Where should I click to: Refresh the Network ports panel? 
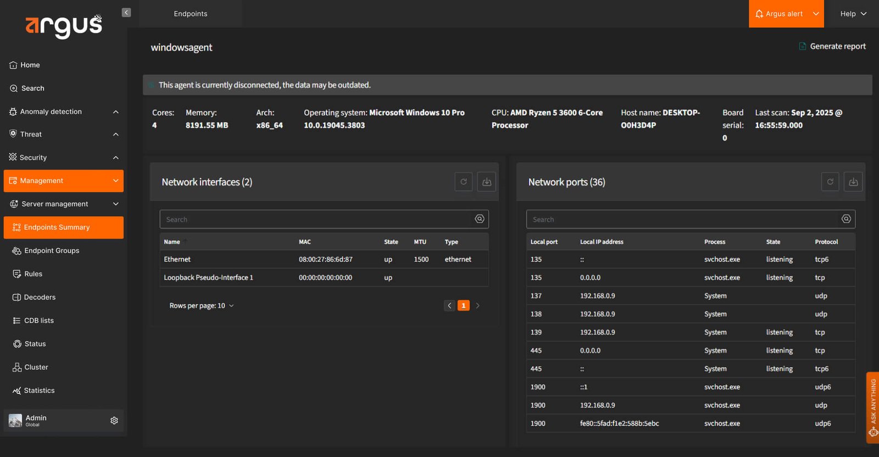tap(830, 182)
